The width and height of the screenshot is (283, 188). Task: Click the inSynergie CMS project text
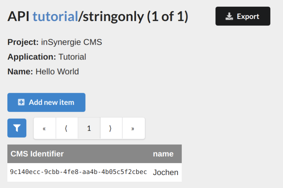point(72,42)
